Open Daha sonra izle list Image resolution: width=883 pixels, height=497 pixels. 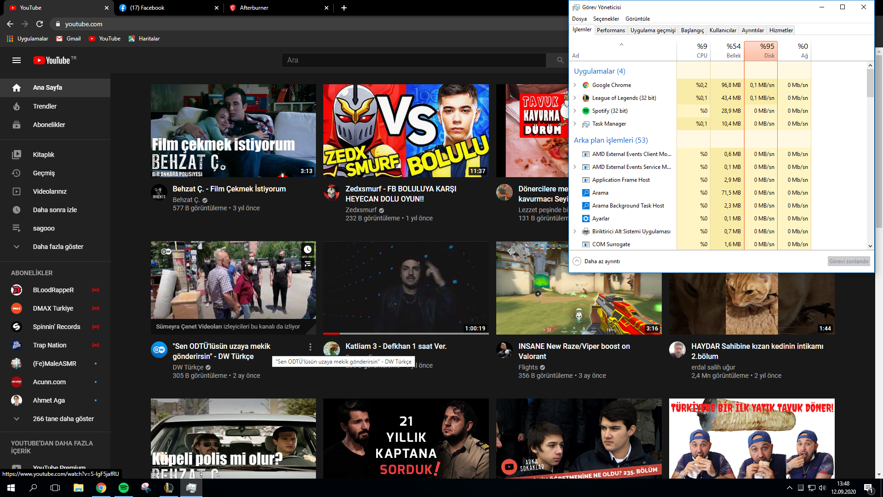pos(55,210)
